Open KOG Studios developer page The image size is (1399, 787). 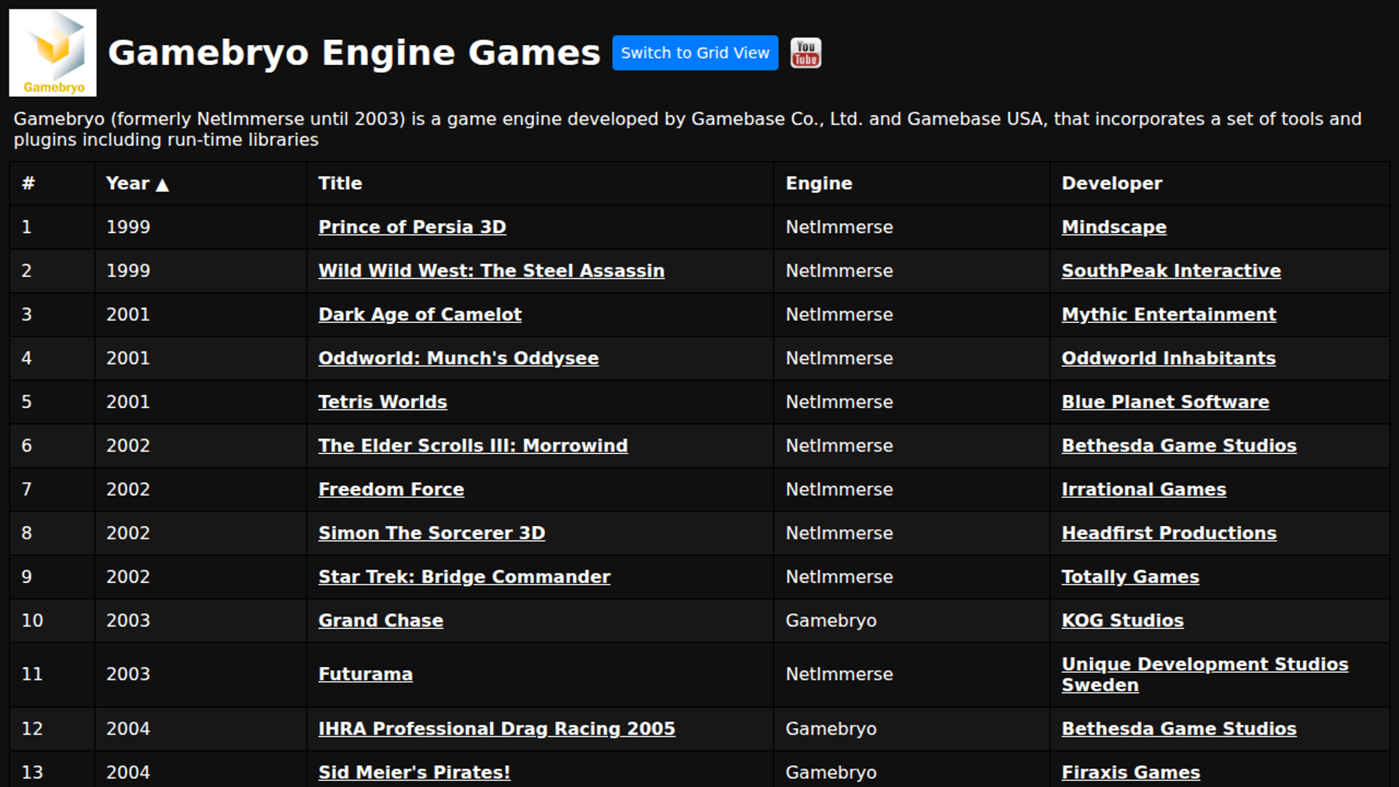pos(1122,621)
